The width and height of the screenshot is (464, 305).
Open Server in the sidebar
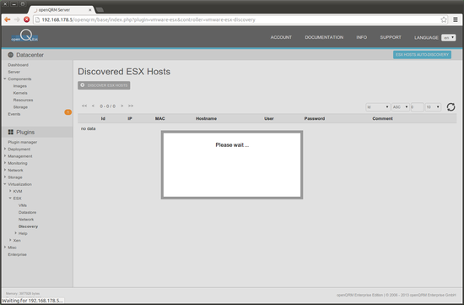(x=13, y=72)
